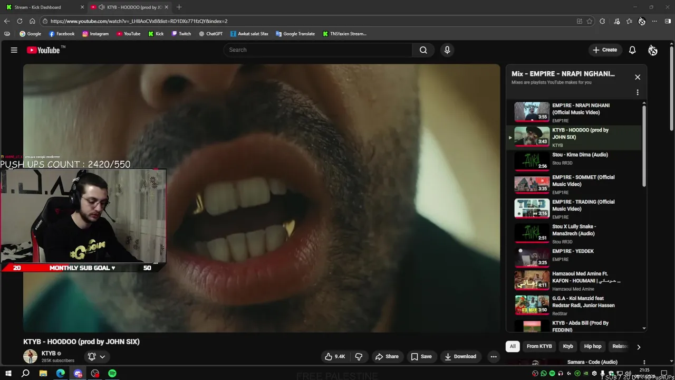Play Stou X Lully Snake - Mana3rech
The image size is (675, 380).
(575, 234)
